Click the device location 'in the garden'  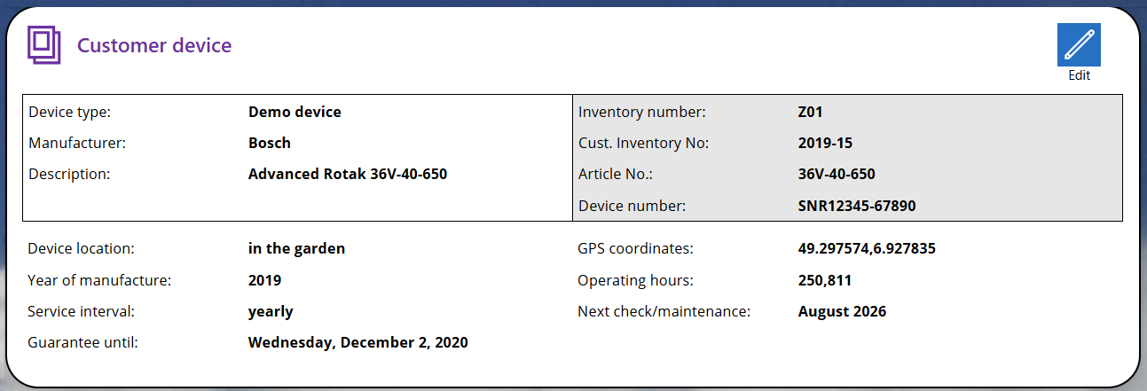[296, 248]
